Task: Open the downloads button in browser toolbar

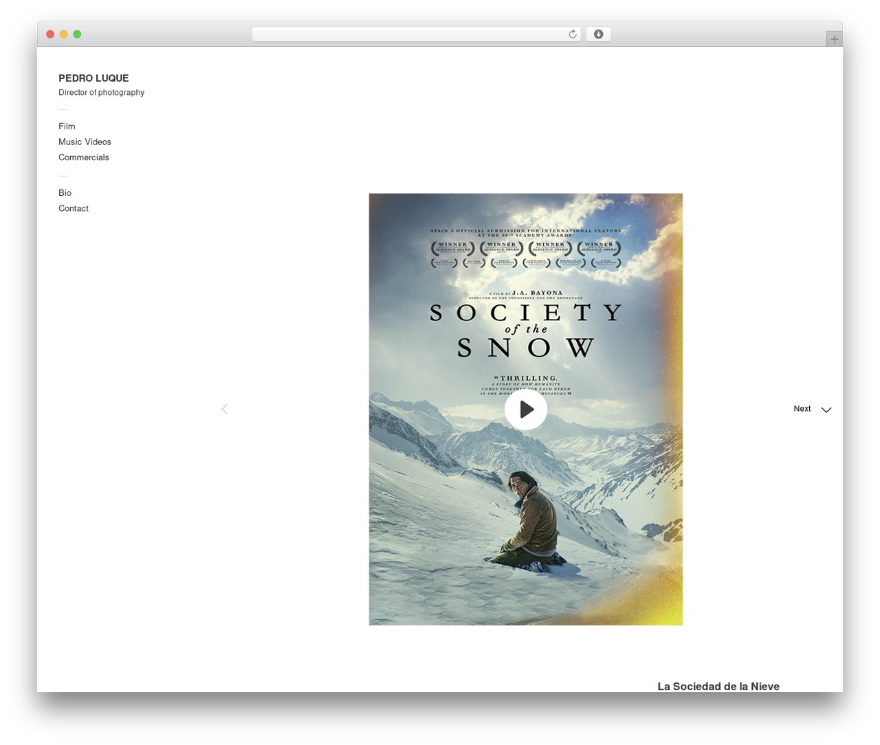Action: click(598, 34)
